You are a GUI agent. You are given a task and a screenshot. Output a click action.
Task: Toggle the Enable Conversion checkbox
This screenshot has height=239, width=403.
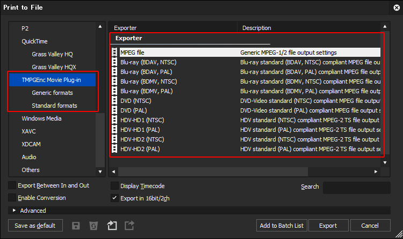coord(12,197)
